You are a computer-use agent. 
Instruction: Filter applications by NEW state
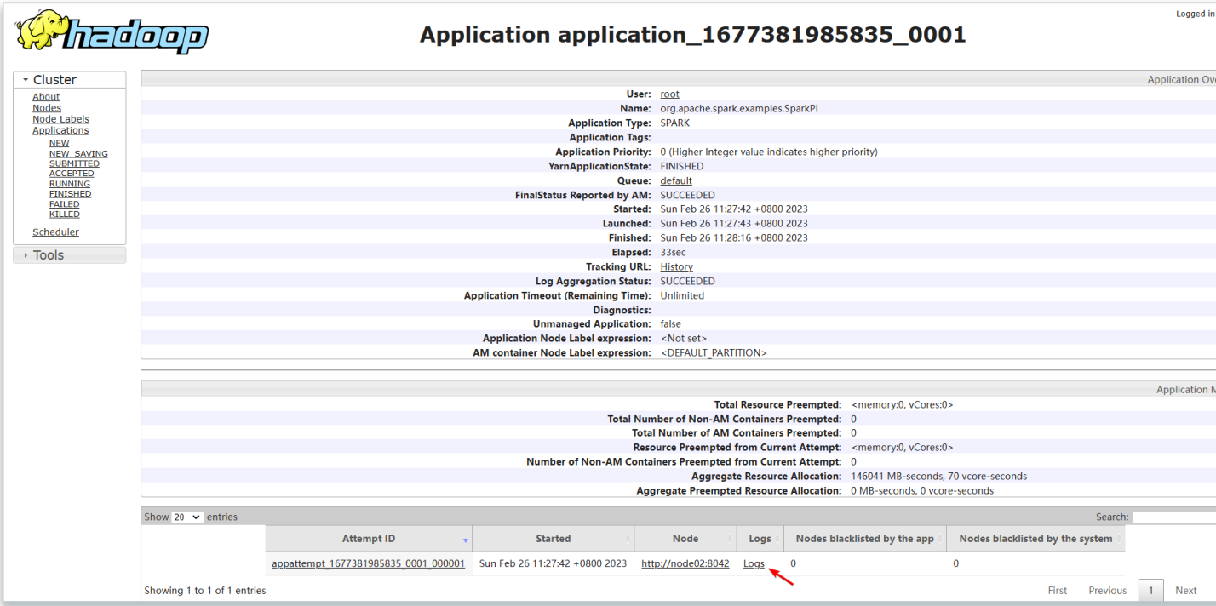tap(60, 143)
